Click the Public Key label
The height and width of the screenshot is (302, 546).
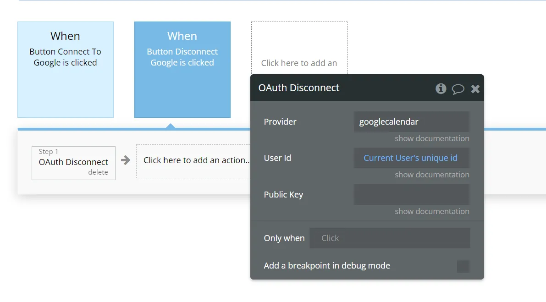[283, 194]
